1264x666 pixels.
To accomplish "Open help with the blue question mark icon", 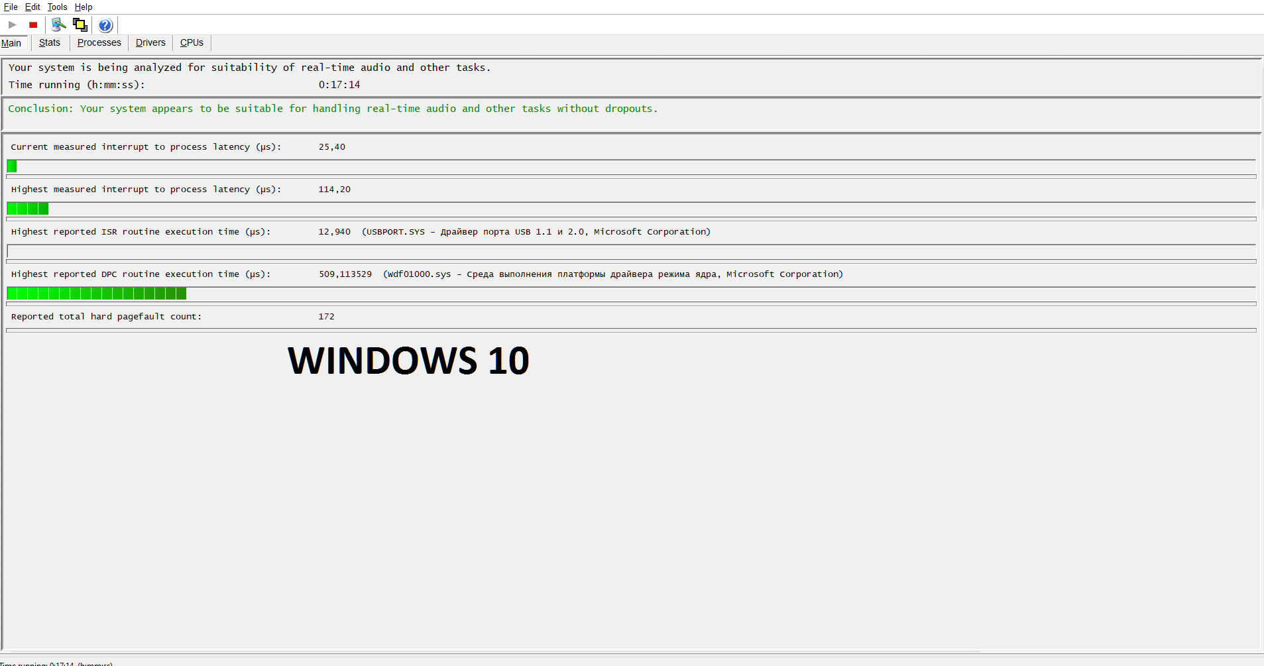I will point(105,25).
